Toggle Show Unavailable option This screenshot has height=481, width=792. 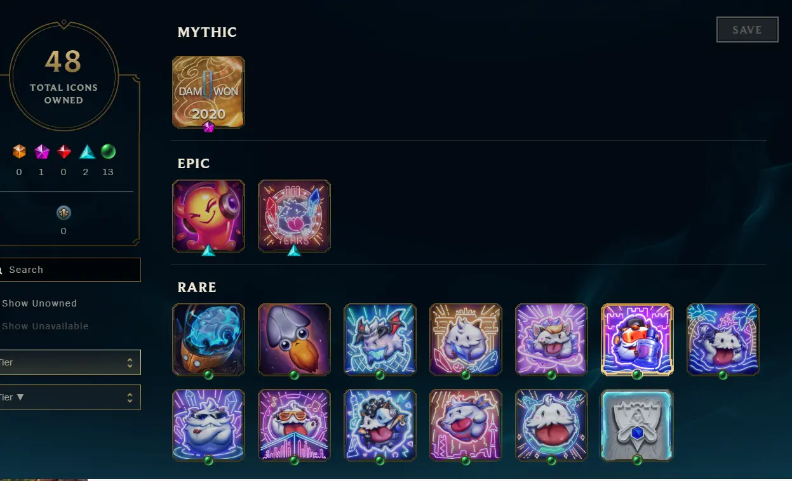pos(45,326)
